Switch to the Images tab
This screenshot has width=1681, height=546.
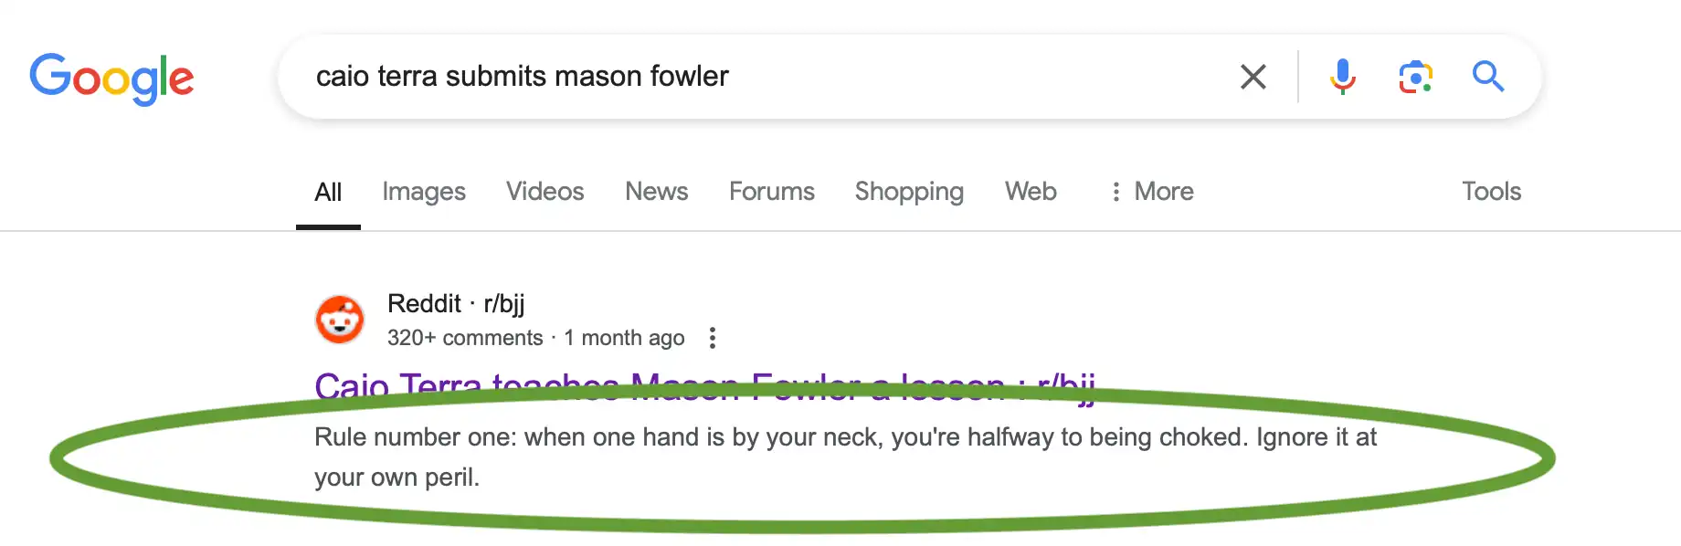pos(423,192)
